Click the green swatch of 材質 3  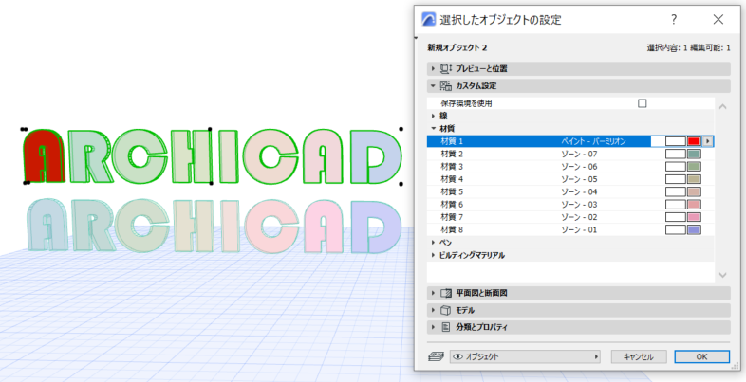tap(694, 167)
